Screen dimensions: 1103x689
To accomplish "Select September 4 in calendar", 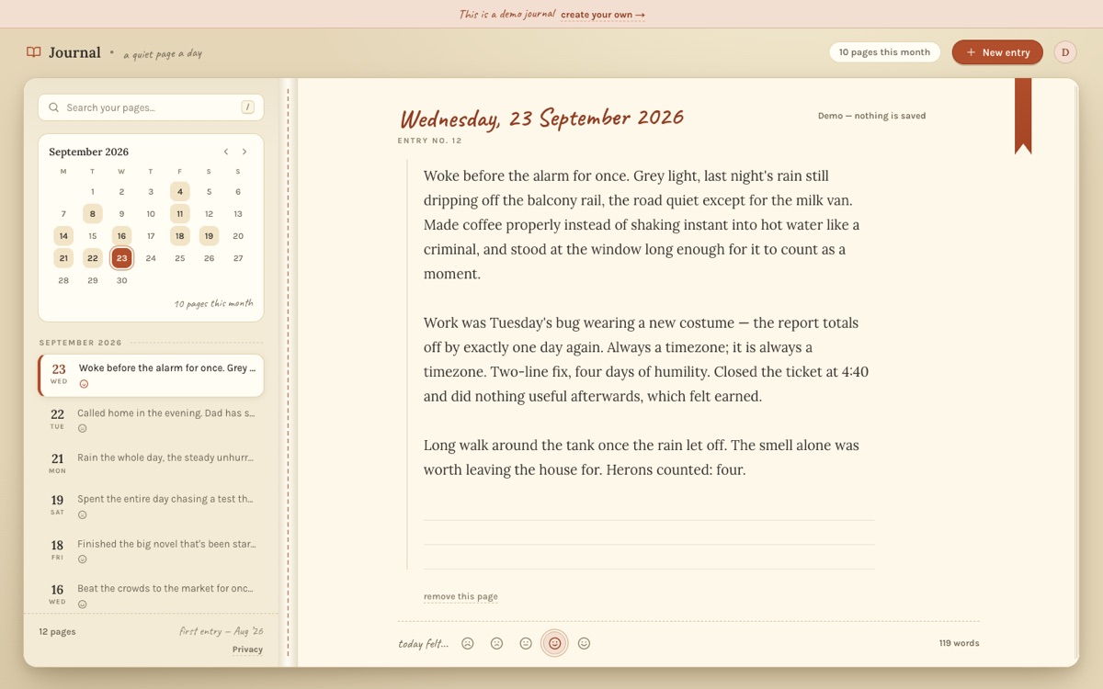I will click(x=180, y=192).
